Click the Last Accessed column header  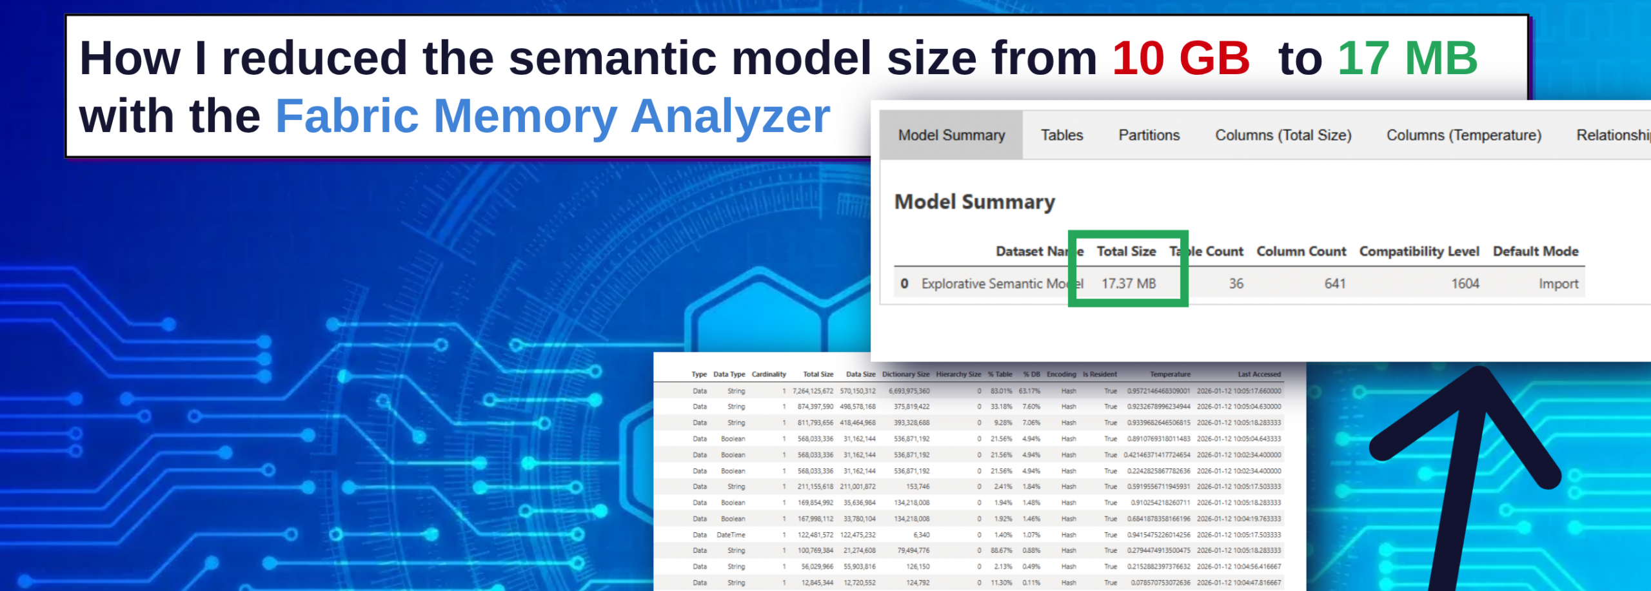[1259, 374]
